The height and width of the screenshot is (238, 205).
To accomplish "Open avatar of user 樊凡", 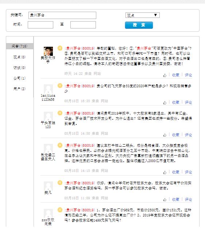I will (49, 186).
